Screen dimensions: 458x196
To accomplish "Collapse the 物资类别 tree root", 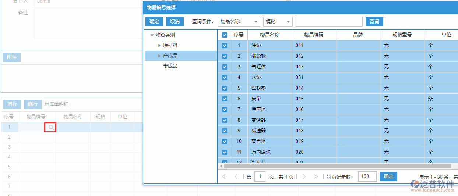I will click(x=152, y=35).
